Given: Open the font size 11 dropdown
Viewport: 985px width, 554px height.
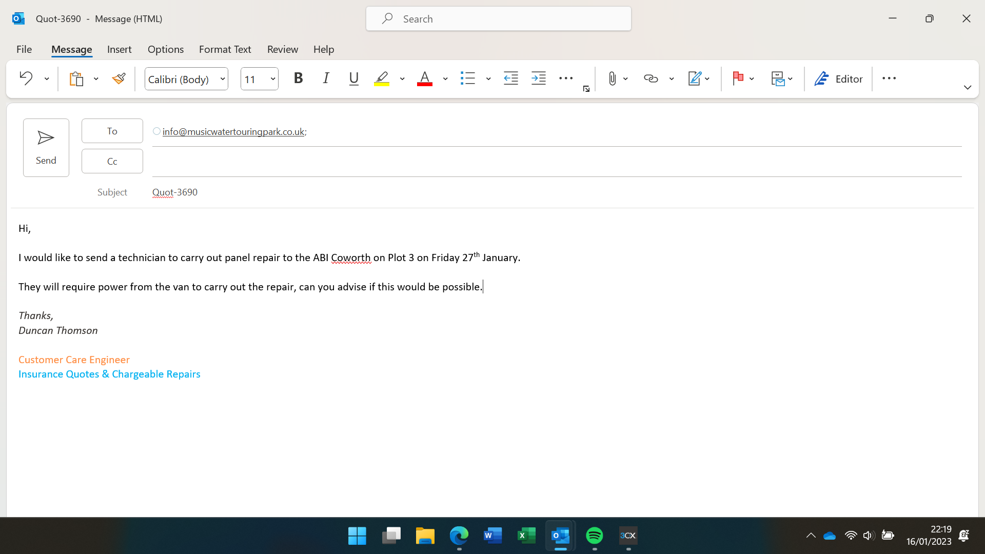Looking at the screenshot, I should 273,79.
